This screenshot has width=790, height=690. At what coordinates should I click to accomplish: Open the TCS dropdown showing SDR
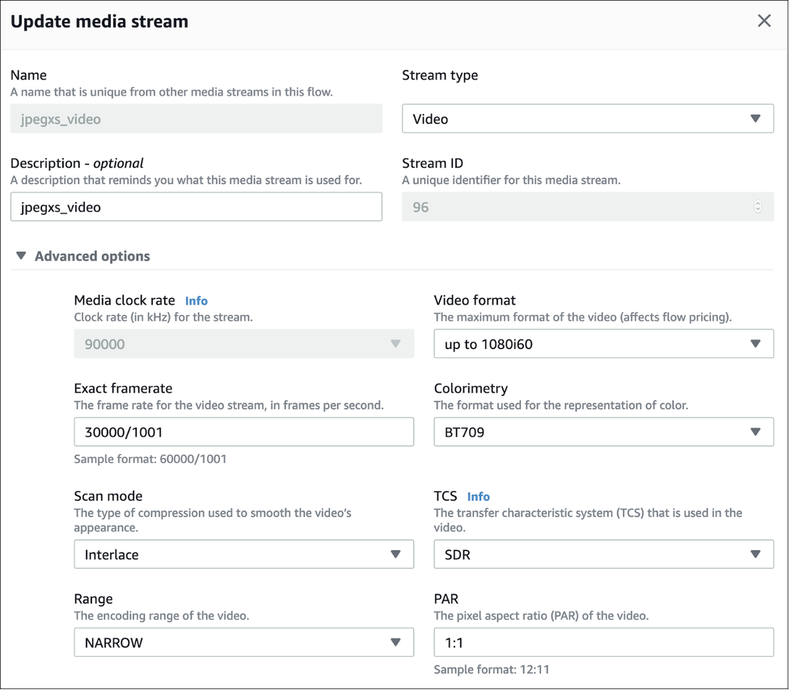coord(602,554)
